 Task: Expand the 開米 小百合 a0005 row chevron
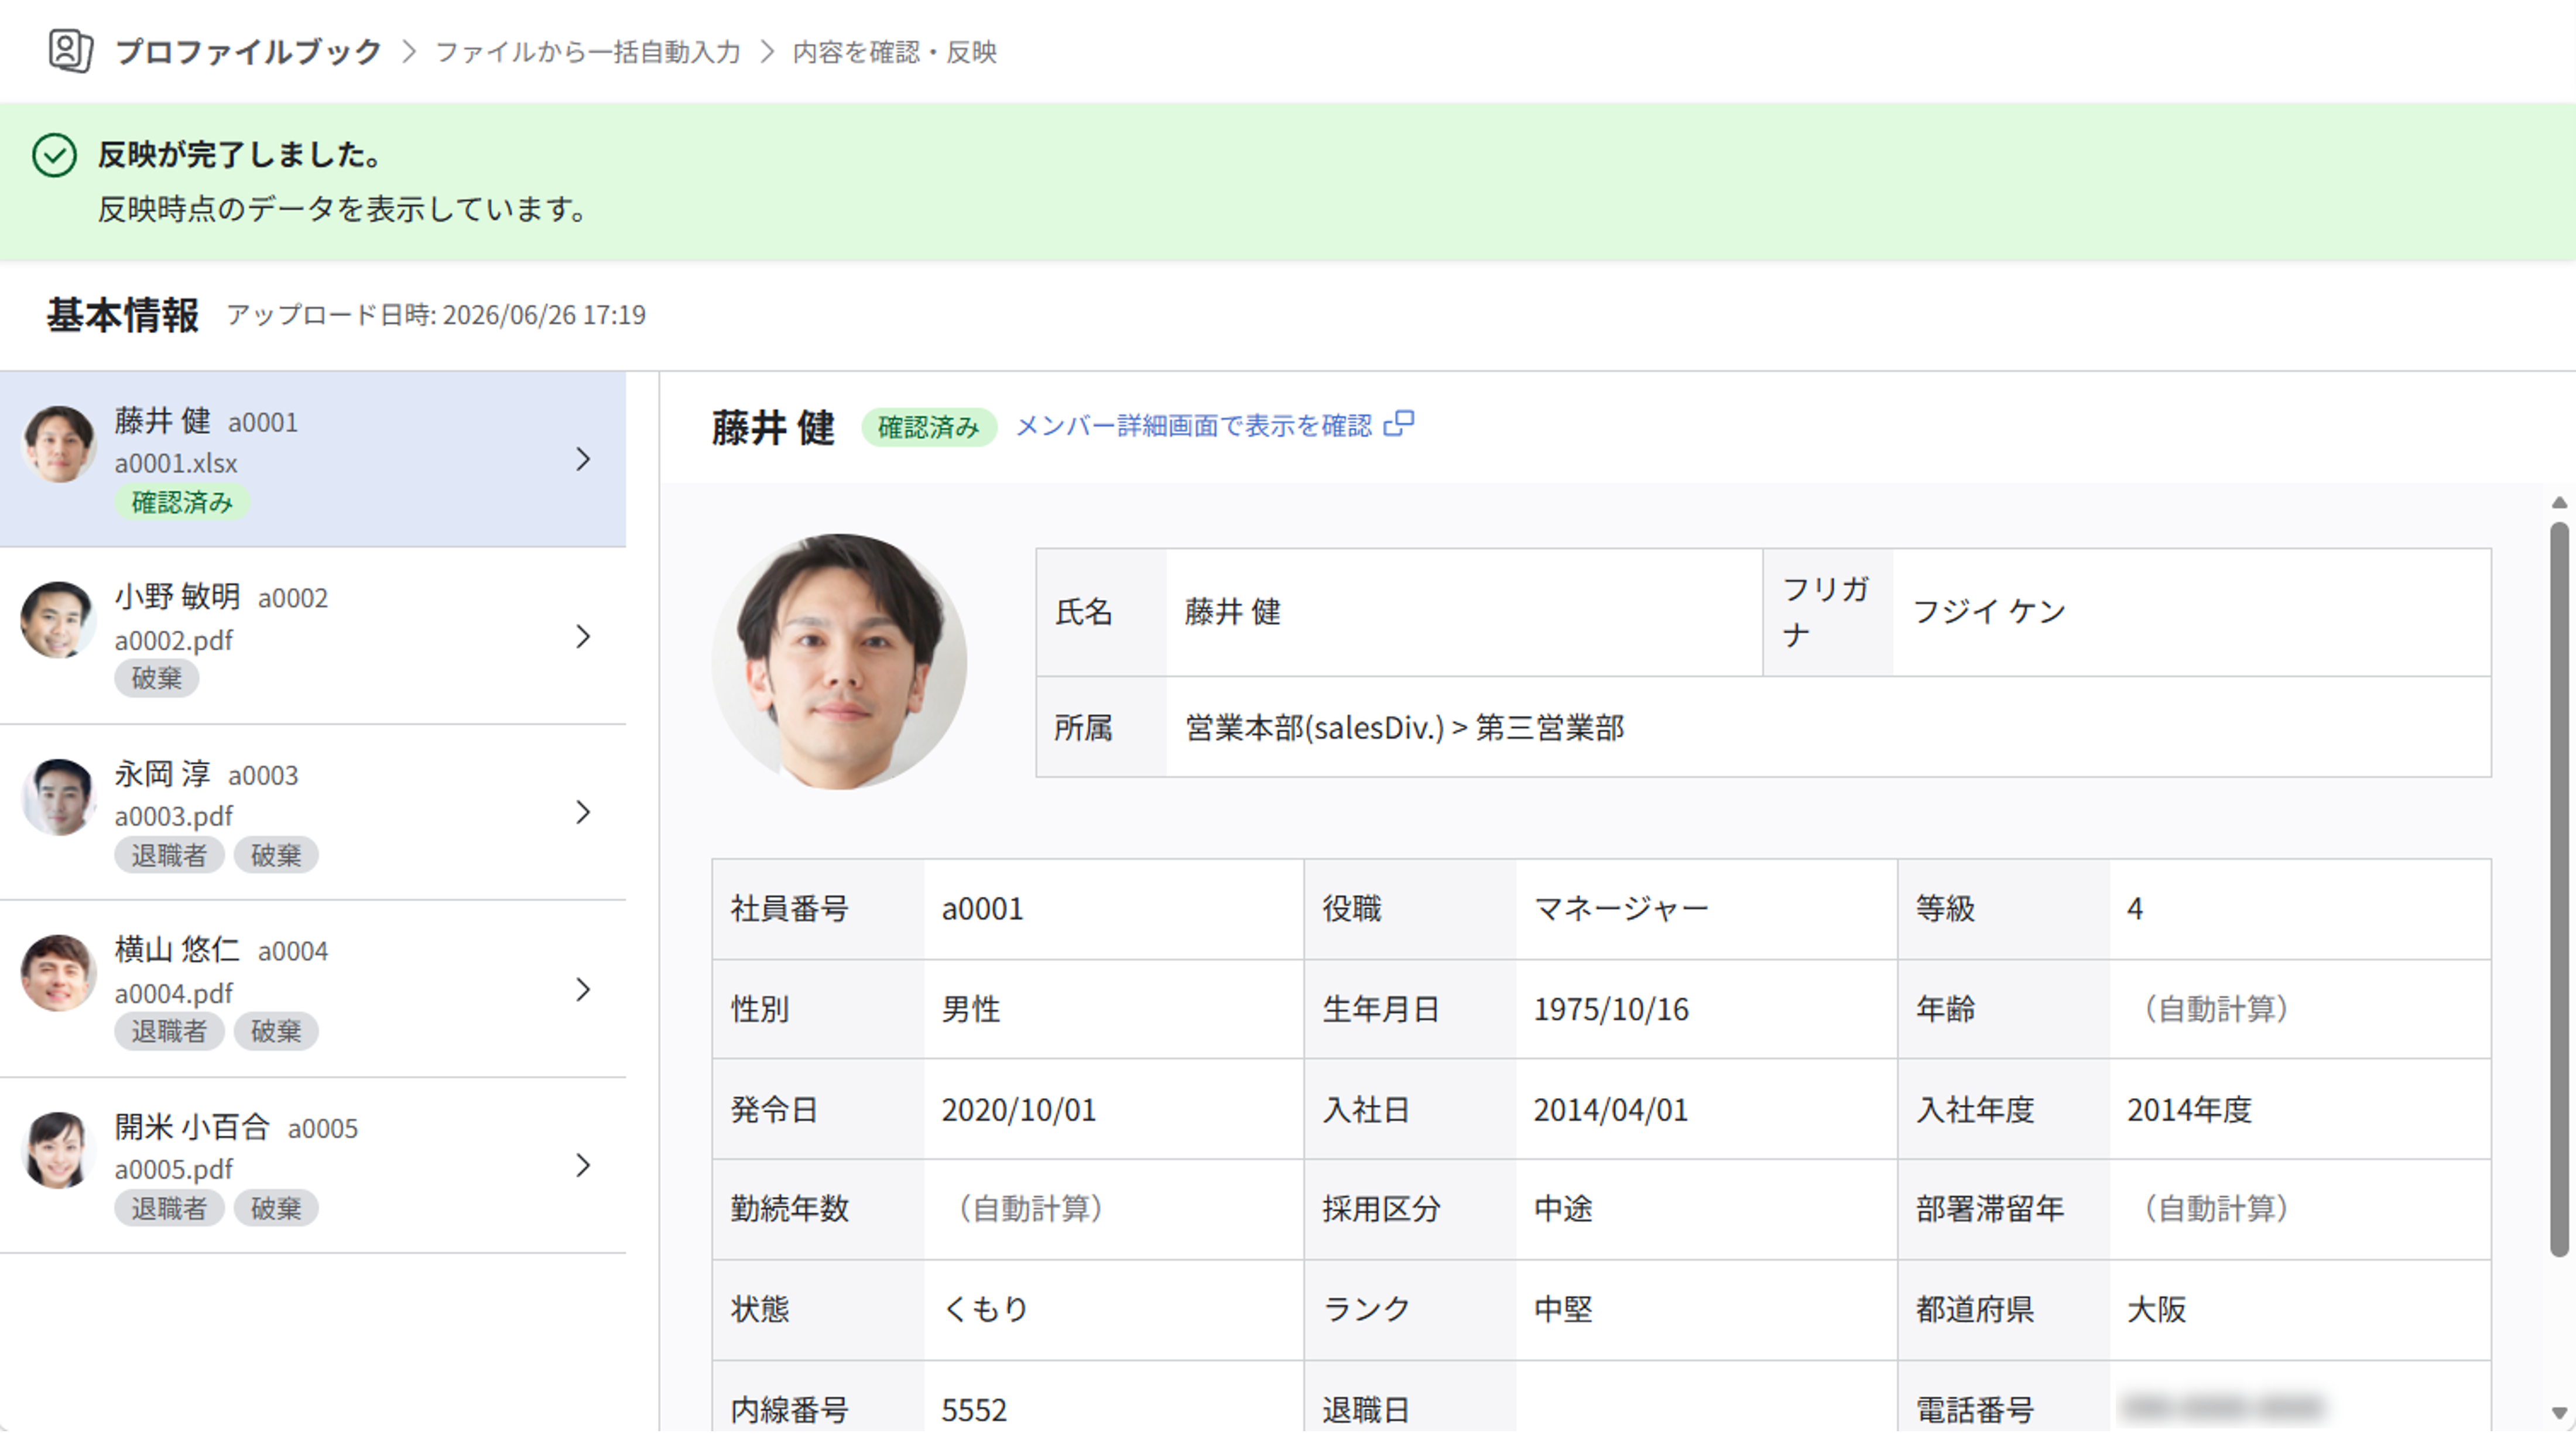[x=584, y=1165]
